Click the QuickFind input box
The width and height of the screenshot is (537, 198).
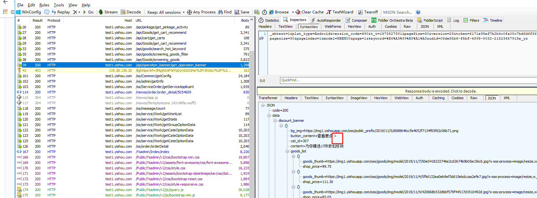point(409,80)
